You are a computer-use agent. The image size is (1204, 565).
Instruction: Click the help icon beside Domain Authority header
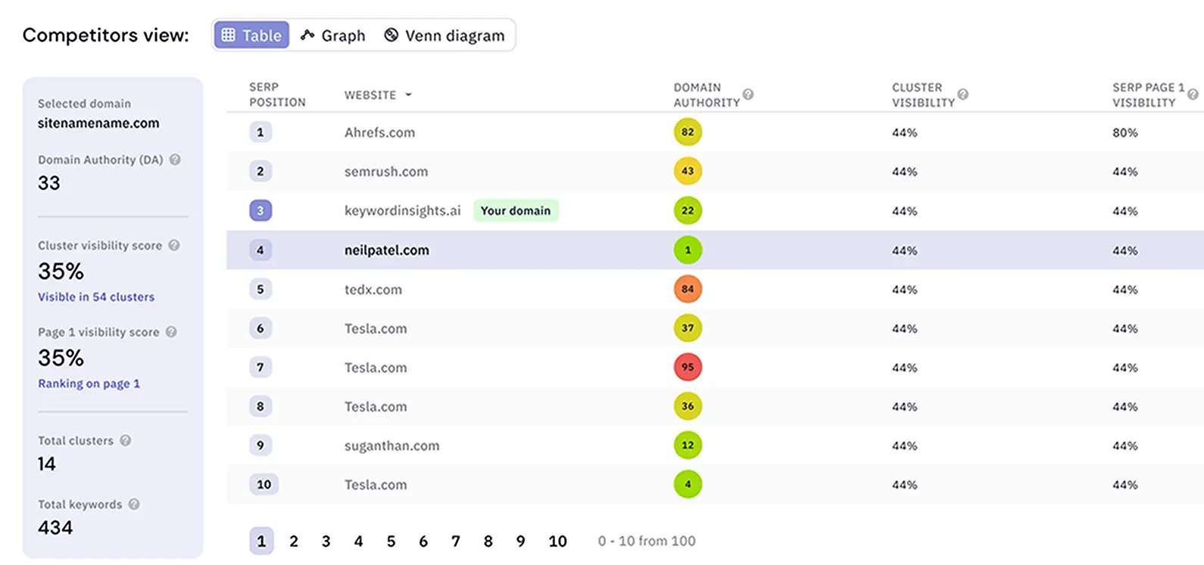pyautogui.click(x=748, y=95)
